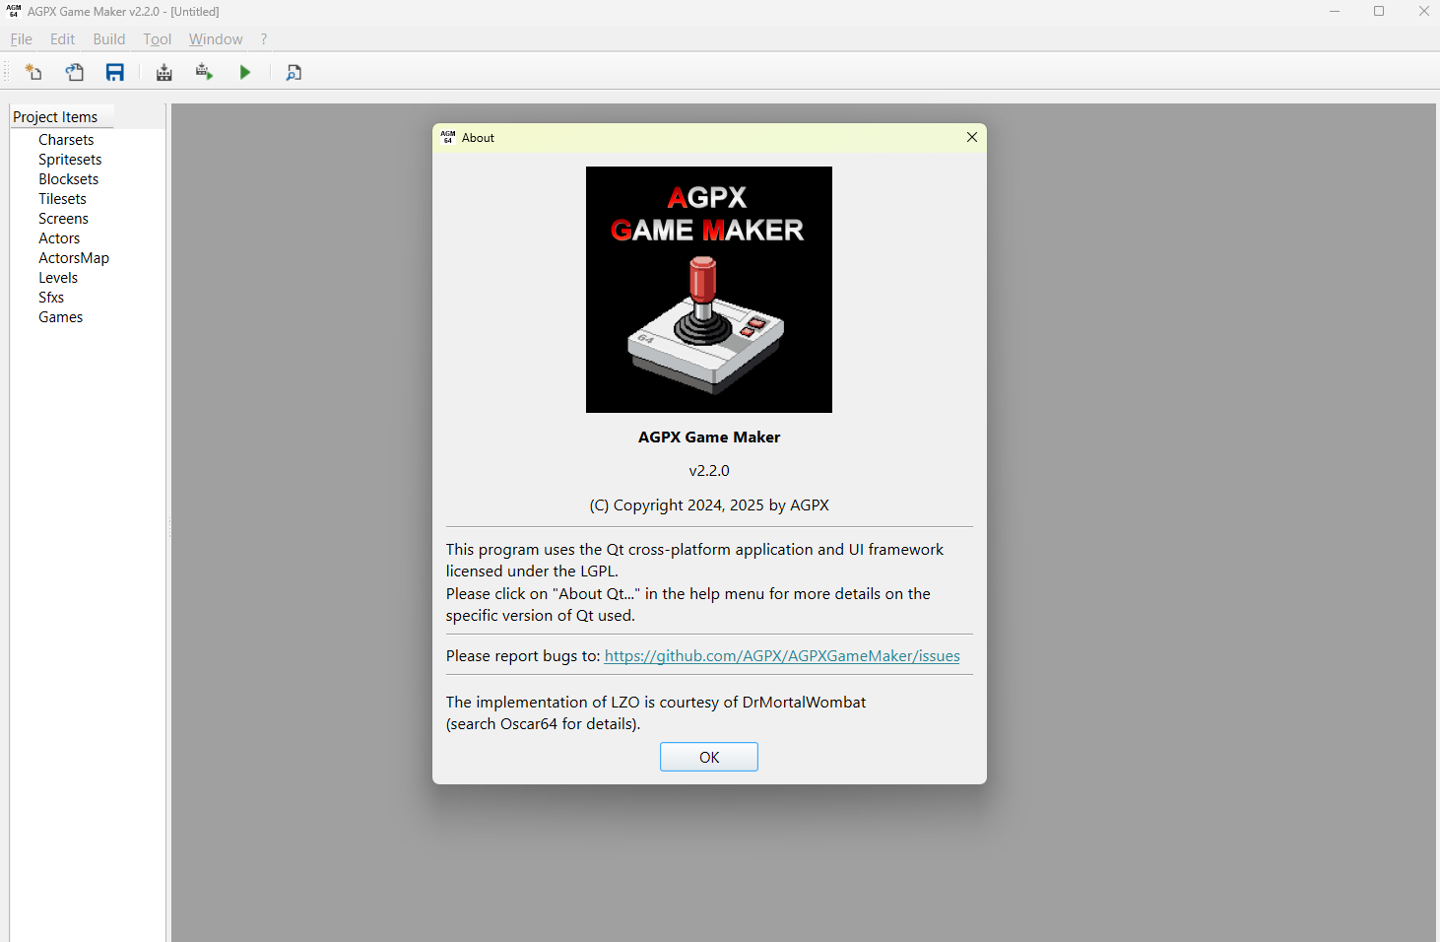Open the Window menu
The image size is (1440, 942).
pos(216,39)
